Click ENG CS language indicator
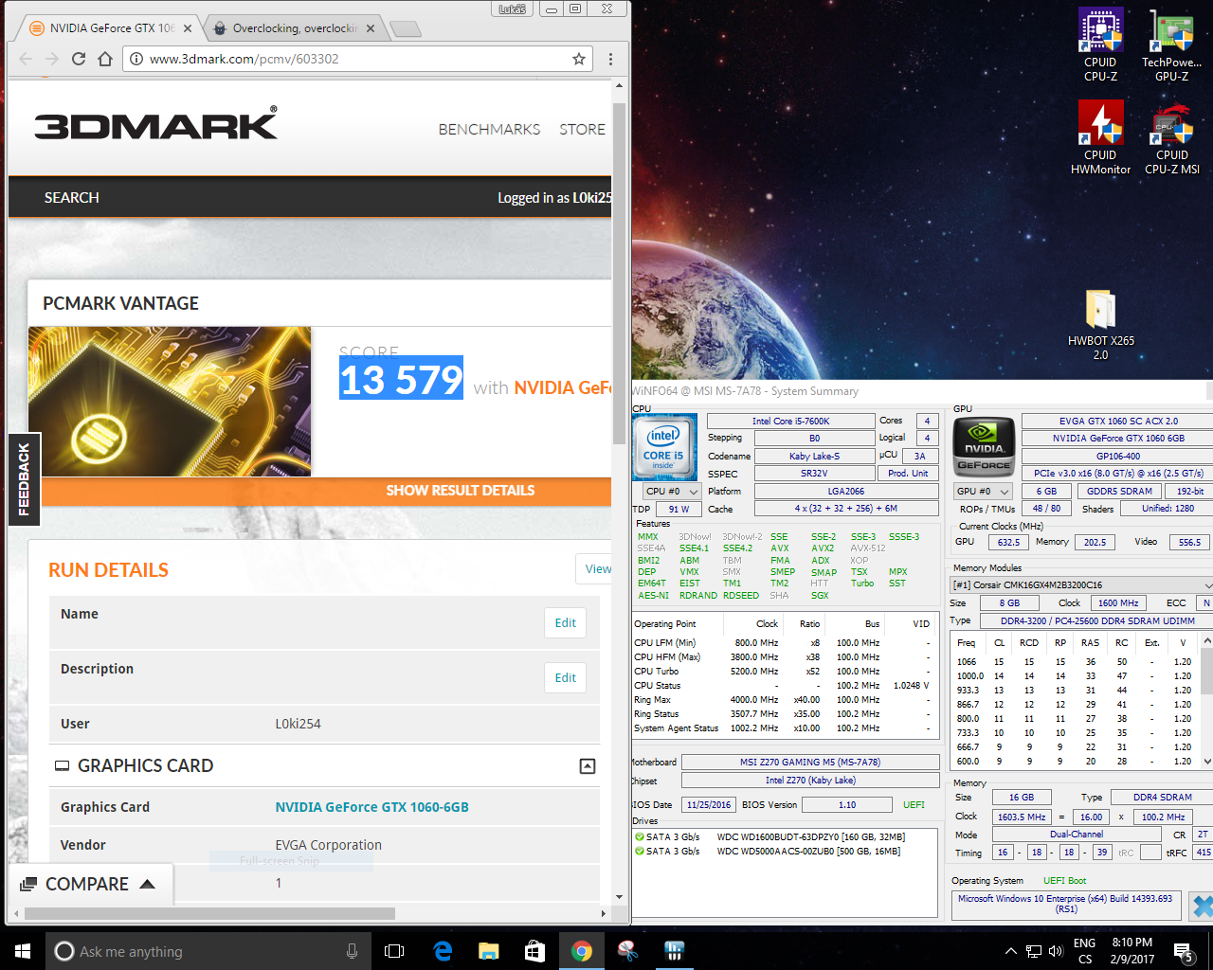 (1084, 951)
